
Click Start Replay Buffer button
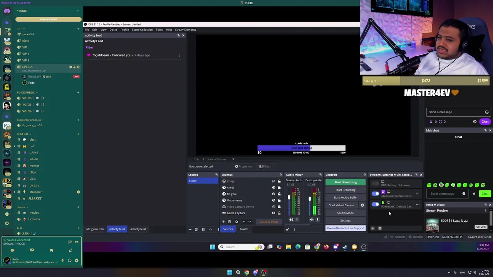345,197
